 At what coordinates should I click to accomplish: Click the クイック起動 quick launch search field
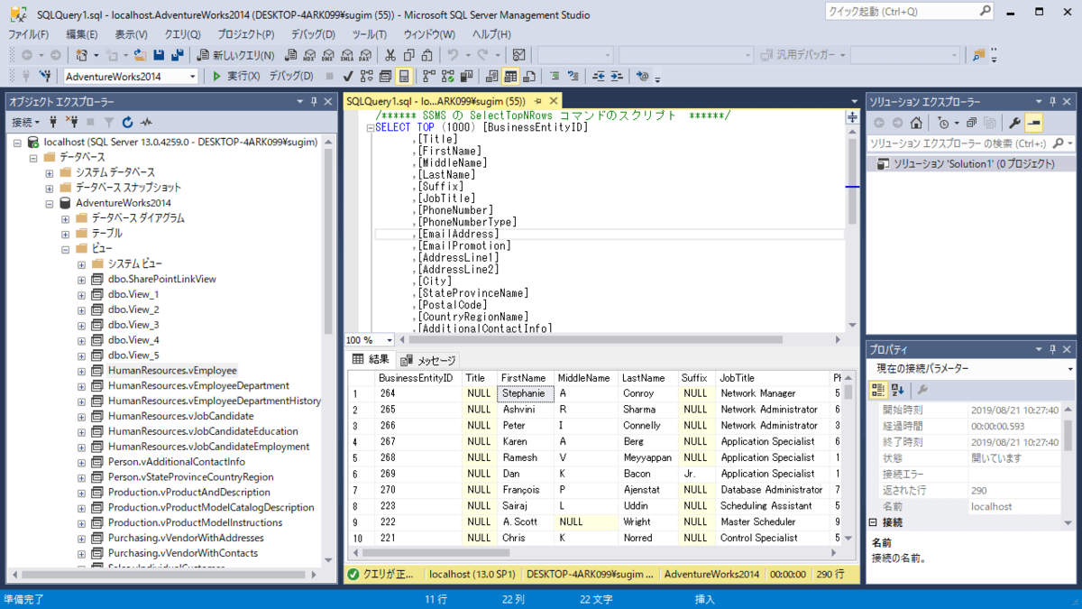pyautogui.click(x=902, y=12)
